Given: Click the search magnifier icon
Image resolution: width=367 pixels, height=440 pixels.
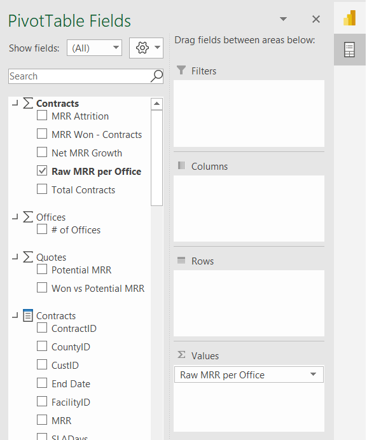Looking at the screenshot, I should coord(156,76).
